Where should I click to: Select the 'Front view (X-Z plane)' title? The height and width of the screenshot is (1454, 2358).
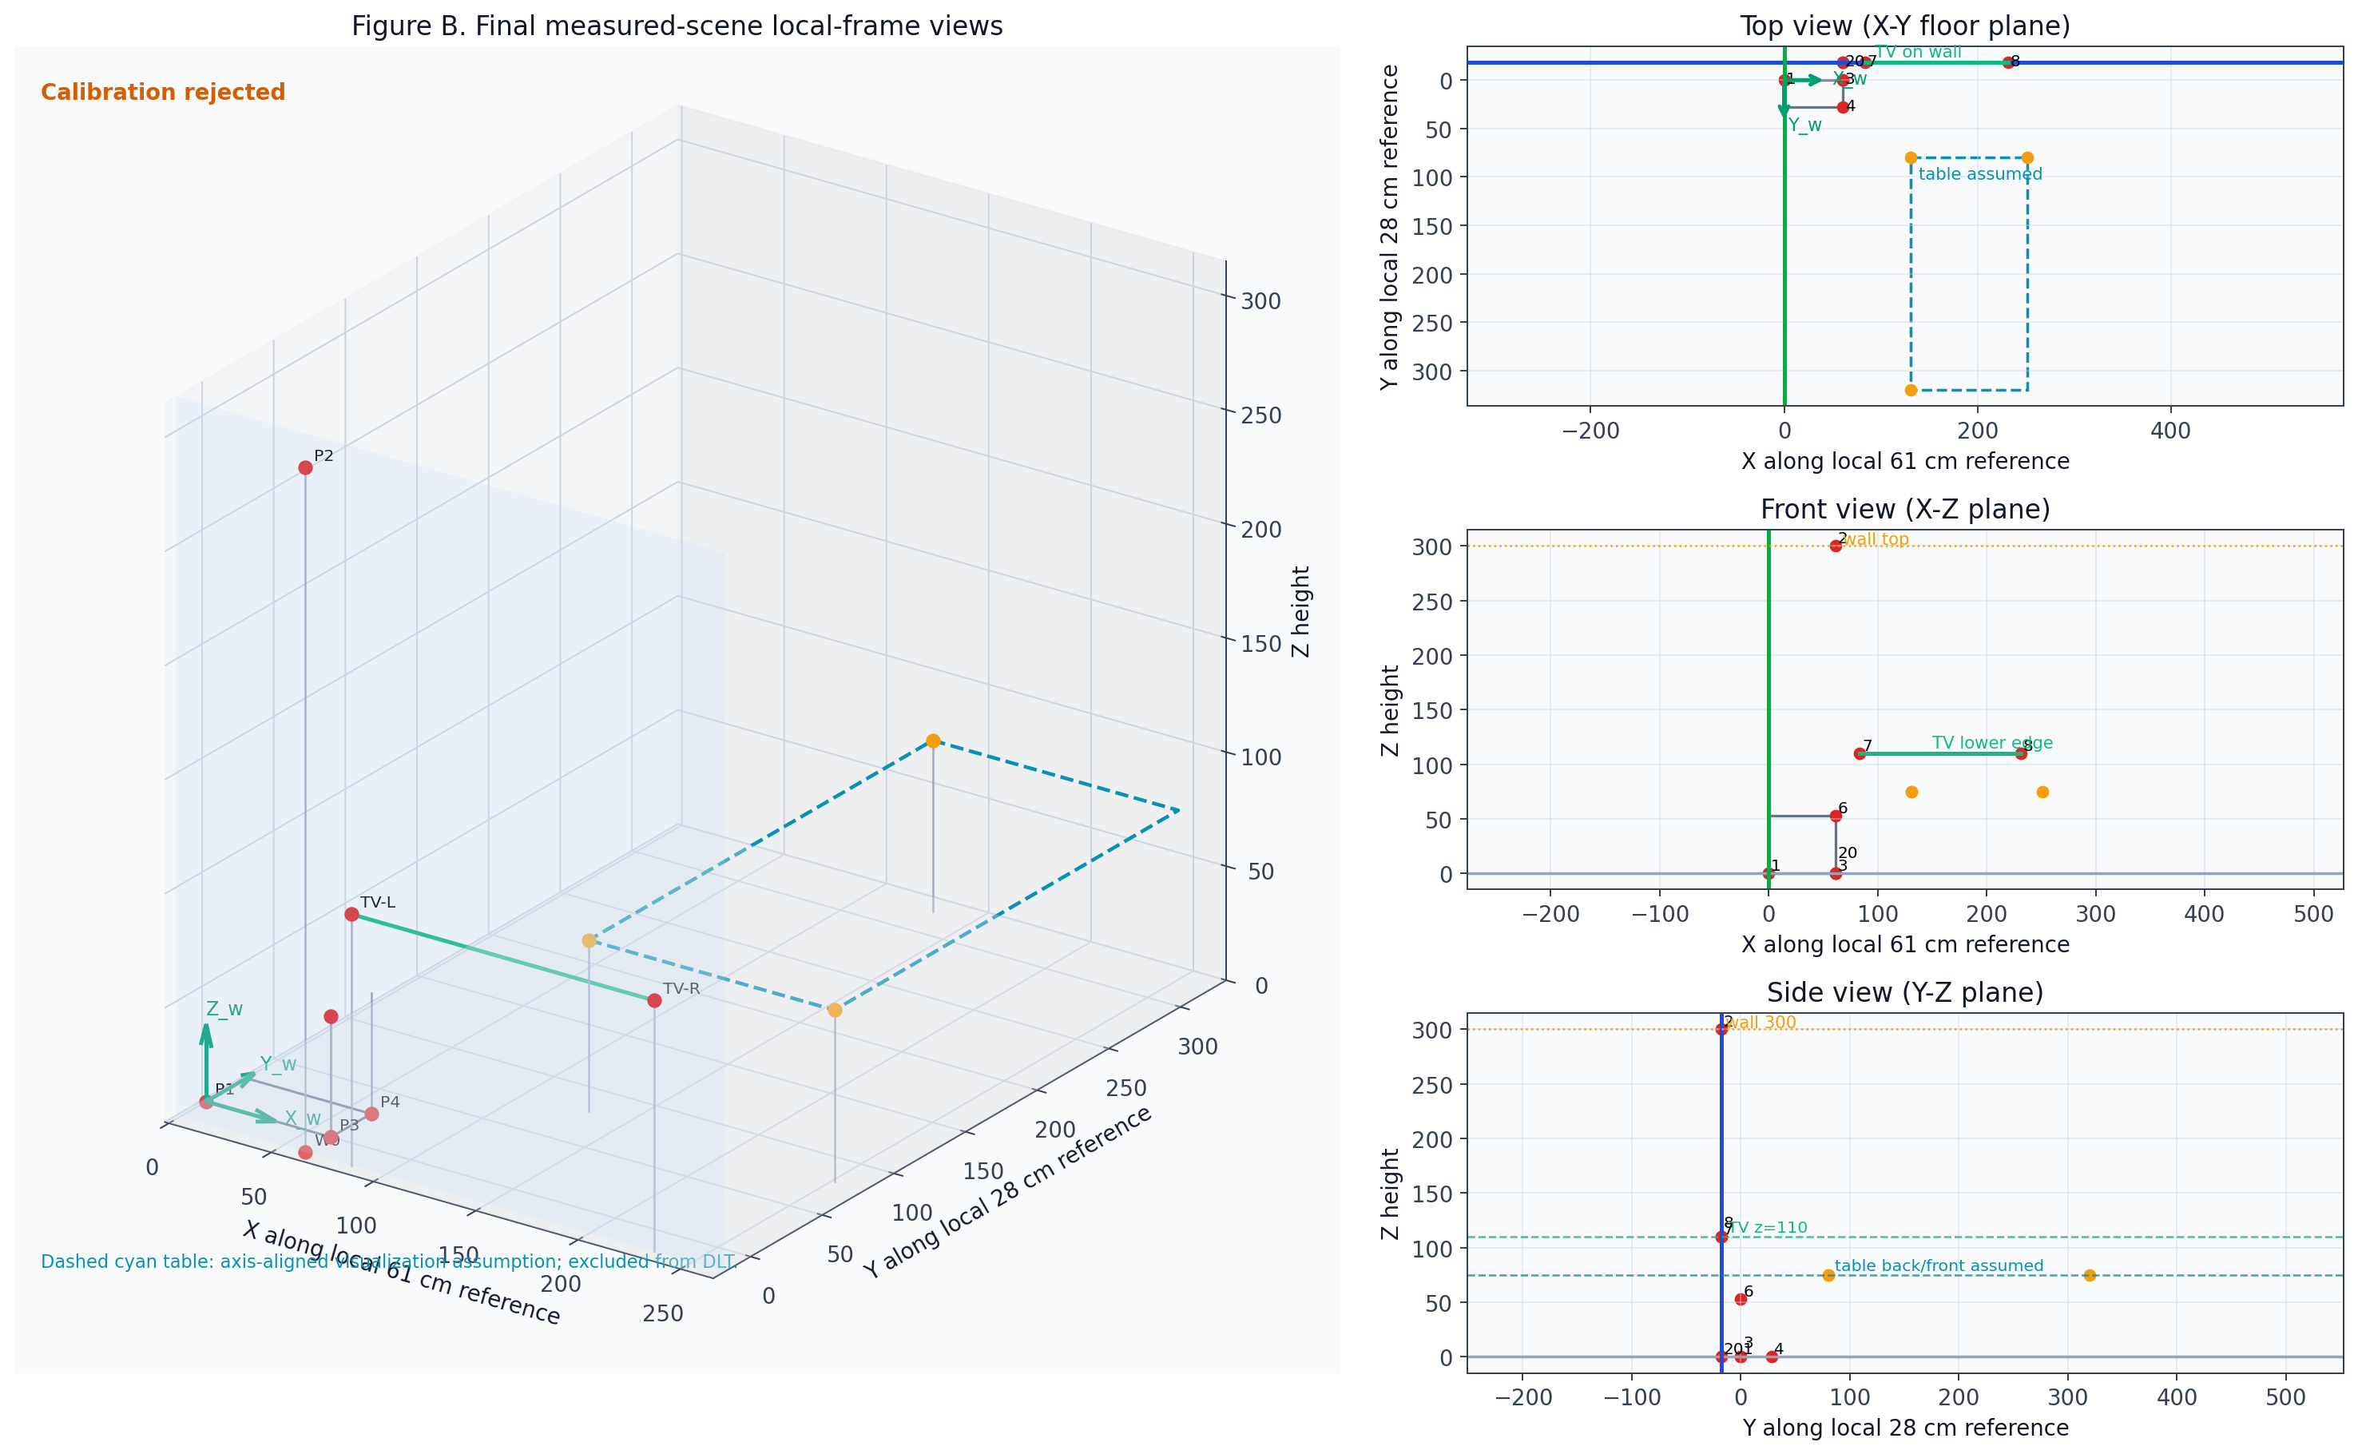(x=1904, y=509)
